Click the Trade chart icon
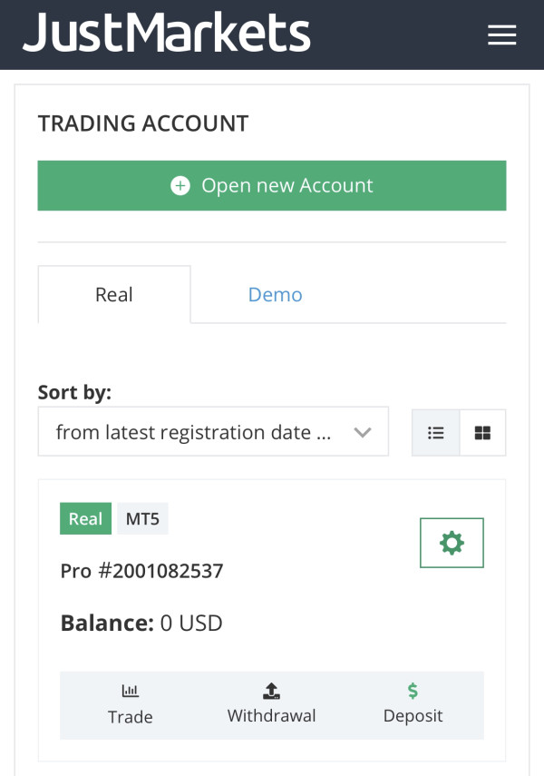 tap(130, 690)
